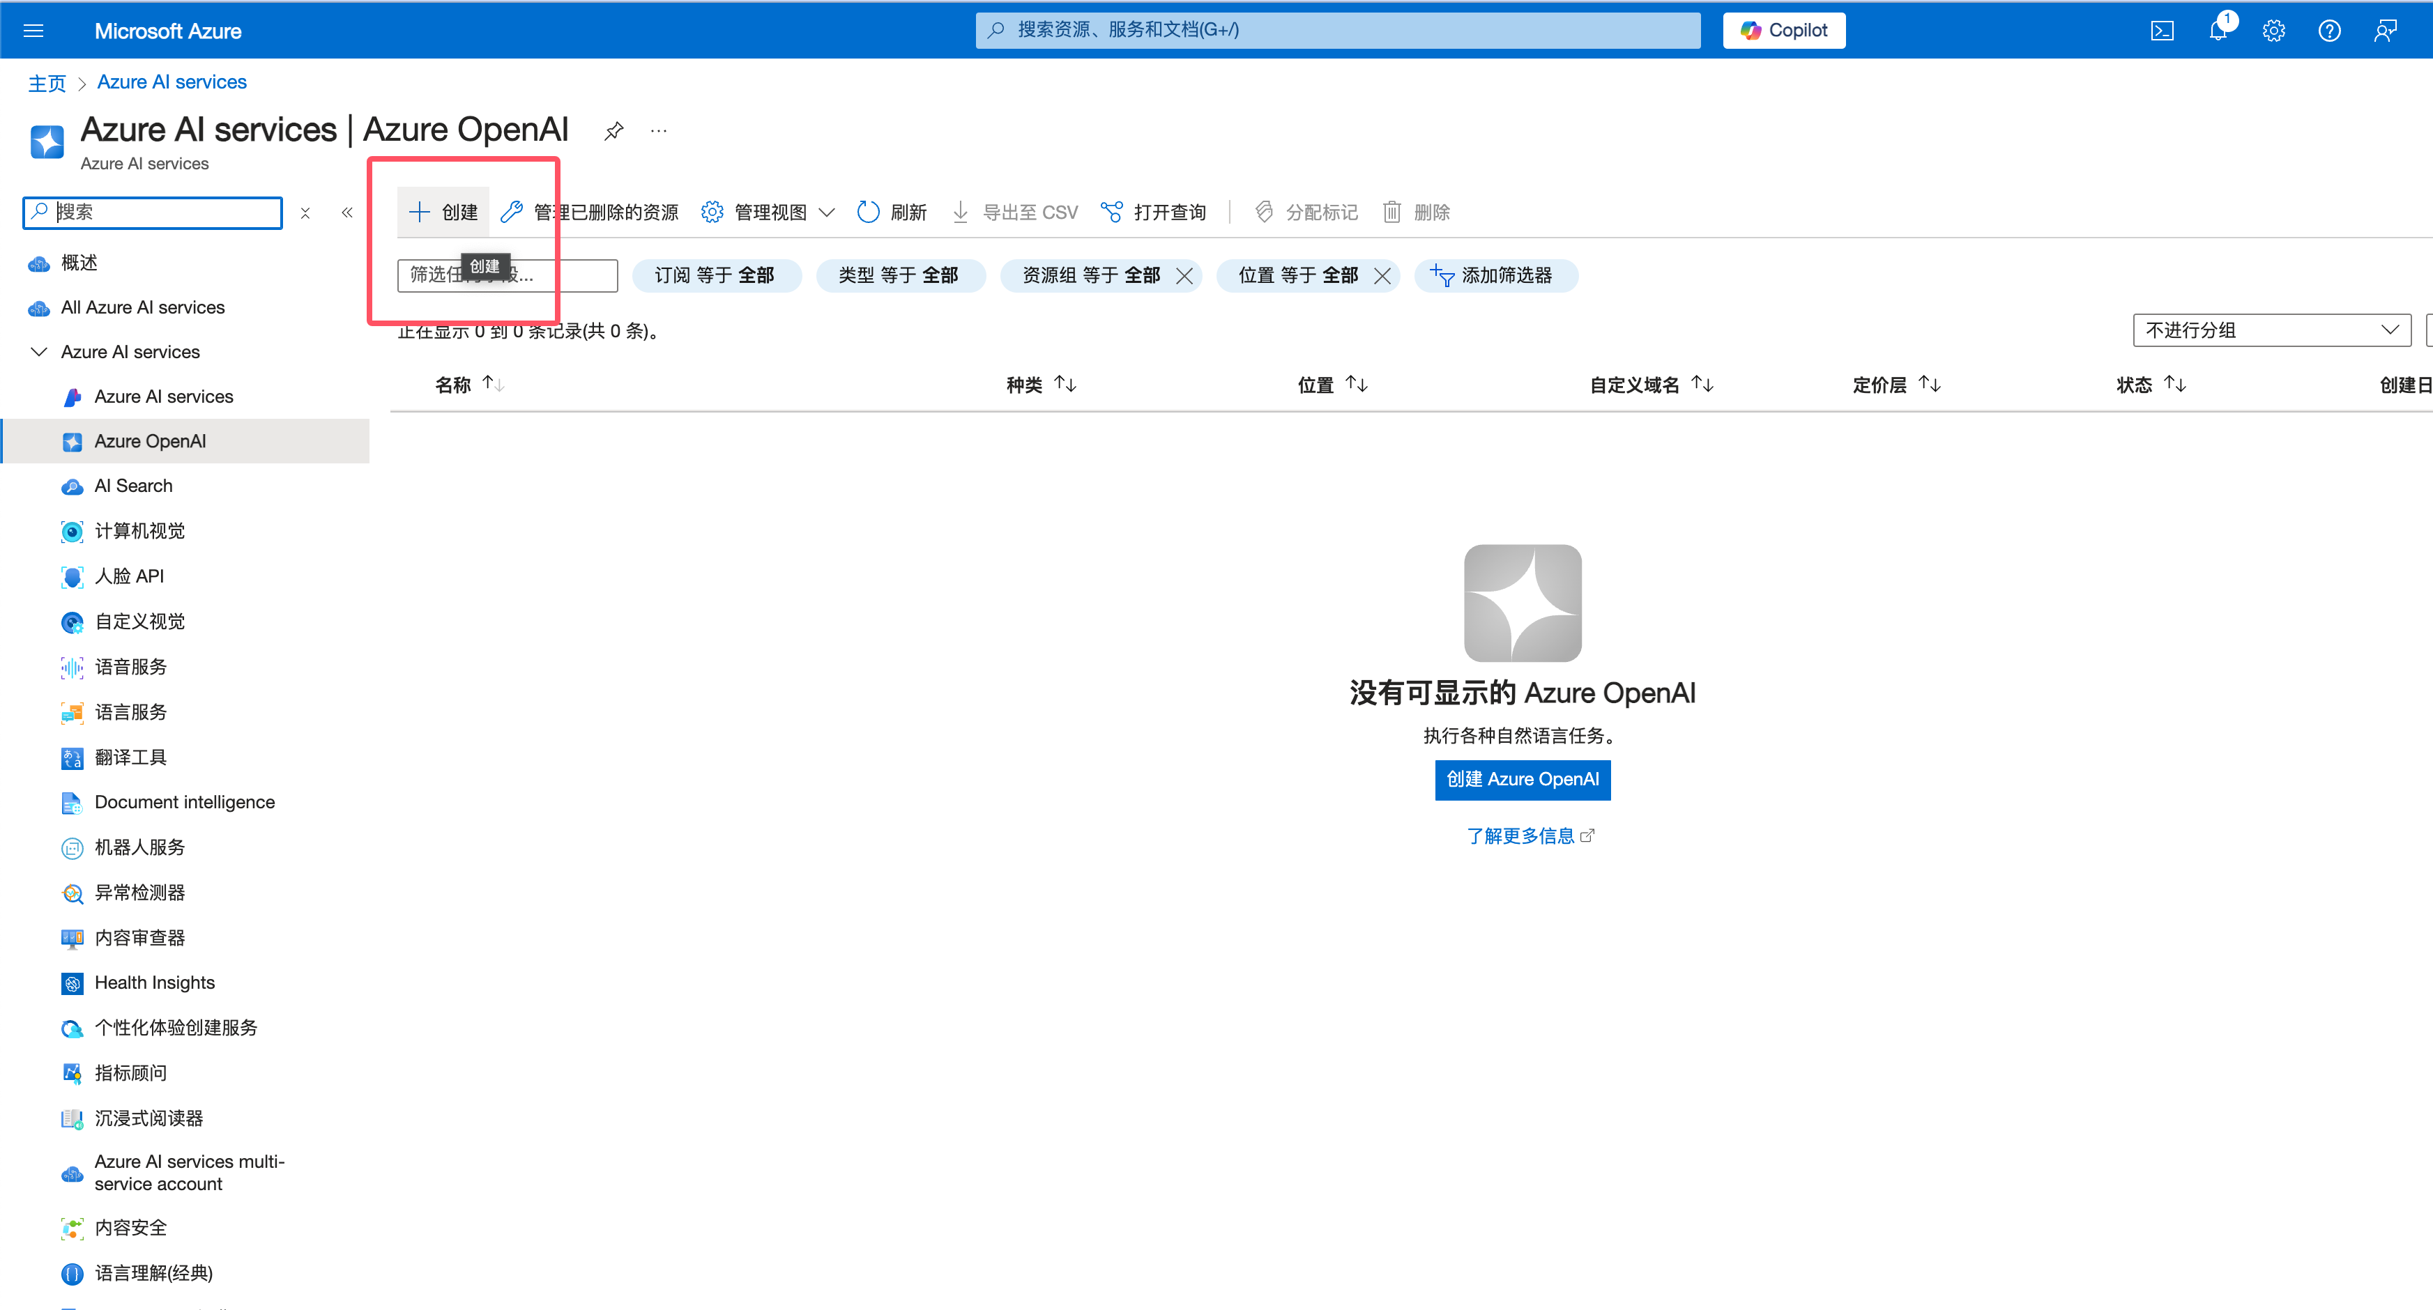
Task: Open the 位置 等于 全部 filter
Action: coord(1298,276)
